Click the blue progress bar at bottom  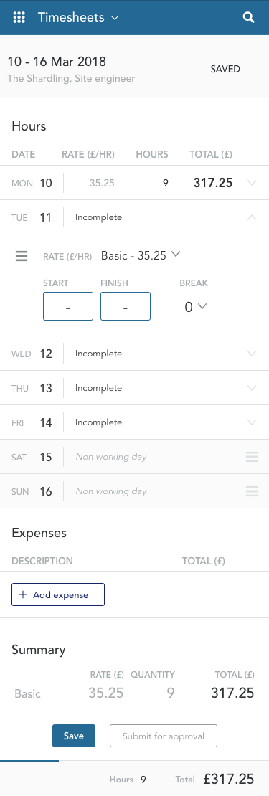tap(29, 761)
